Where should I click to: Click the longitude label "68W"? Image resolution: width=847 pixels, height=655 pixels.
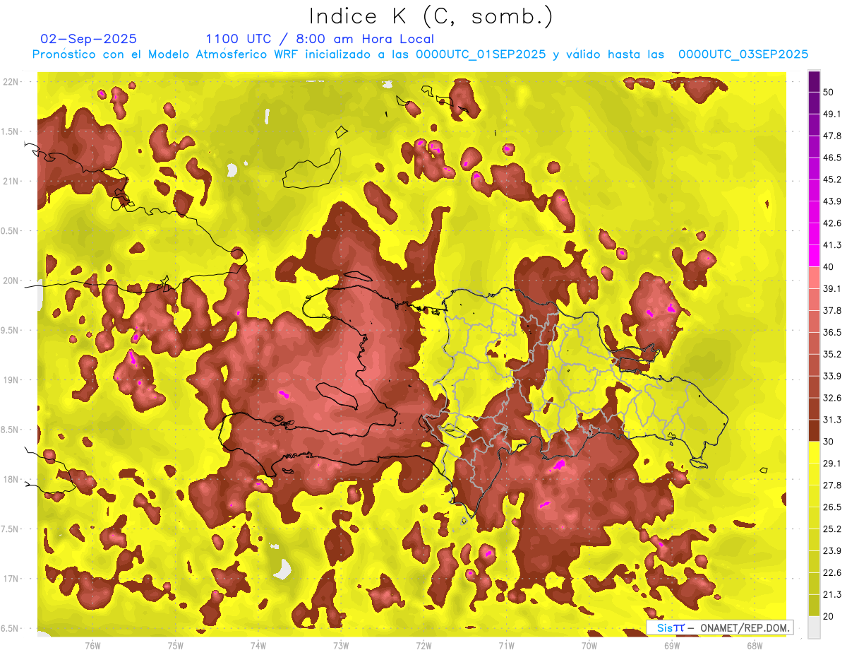[754, 645]
